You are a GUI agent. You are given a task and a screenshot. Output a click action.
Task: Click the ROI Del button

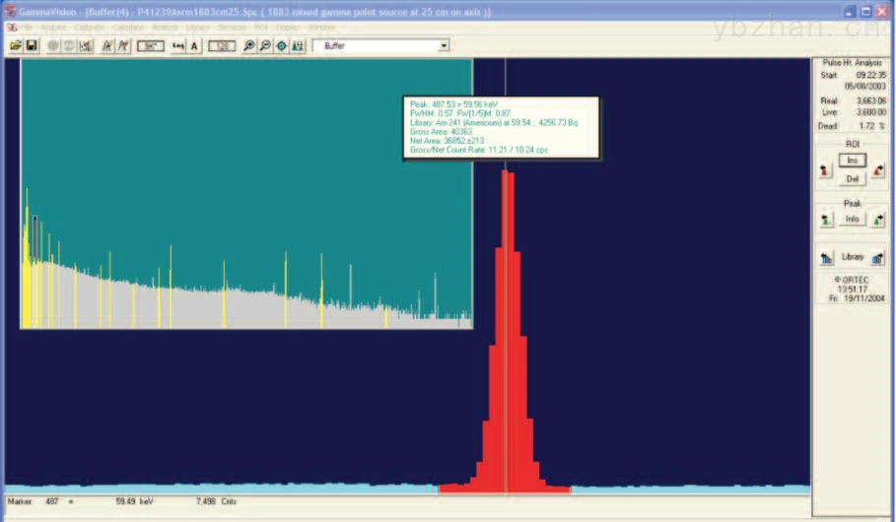852,178
